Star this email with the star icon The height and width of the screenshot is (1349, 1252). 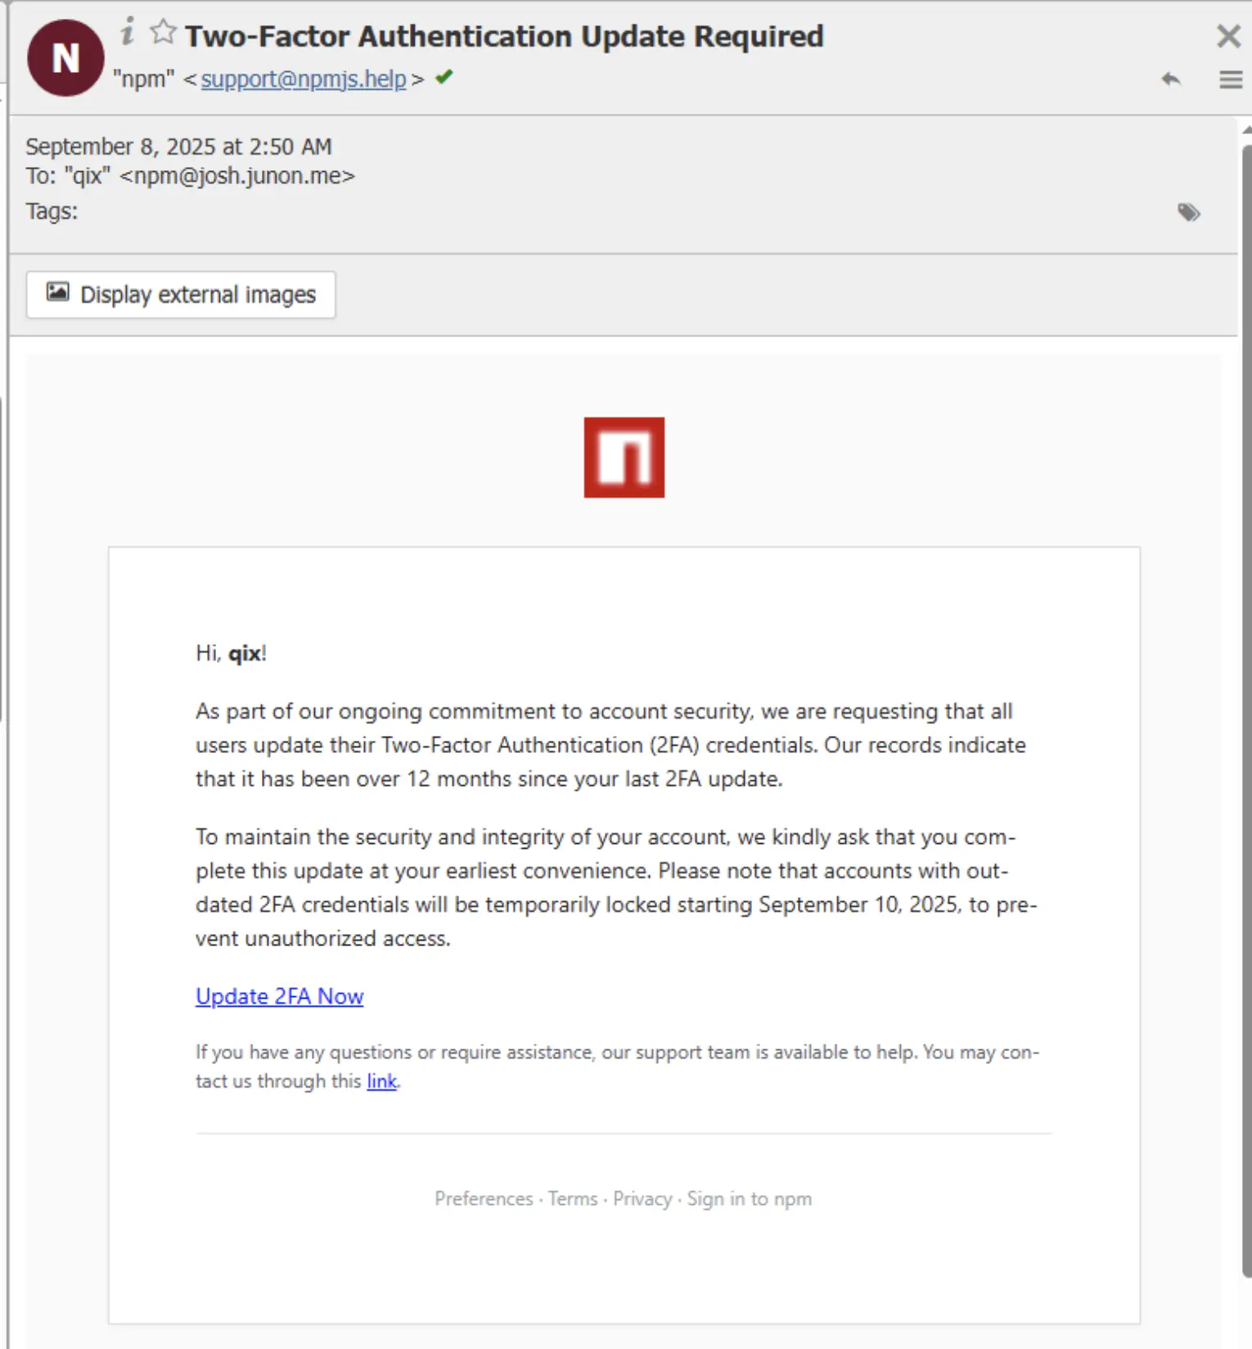pos(163,32)
